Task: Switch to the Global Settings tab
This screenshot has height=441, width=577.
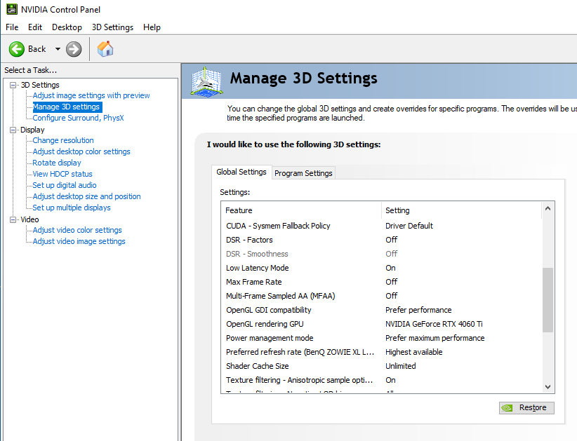Action: tap(241, 172)
